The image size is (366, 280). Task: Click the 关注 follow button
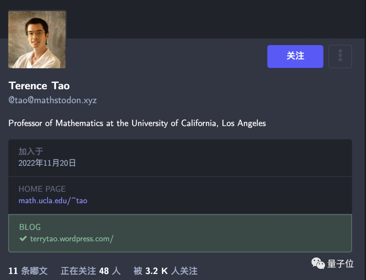pyautogui.click(x=295, y=56)
